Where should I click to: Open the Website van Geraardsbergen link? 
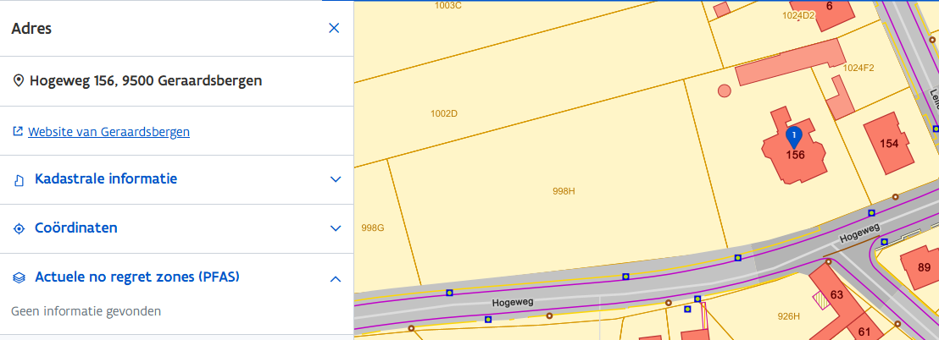(109, 132)
